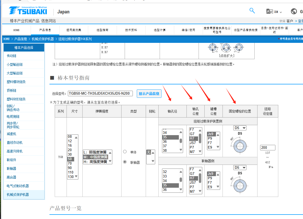
Task: Open the 技术资料 menu tab
Action: [131, 30]
